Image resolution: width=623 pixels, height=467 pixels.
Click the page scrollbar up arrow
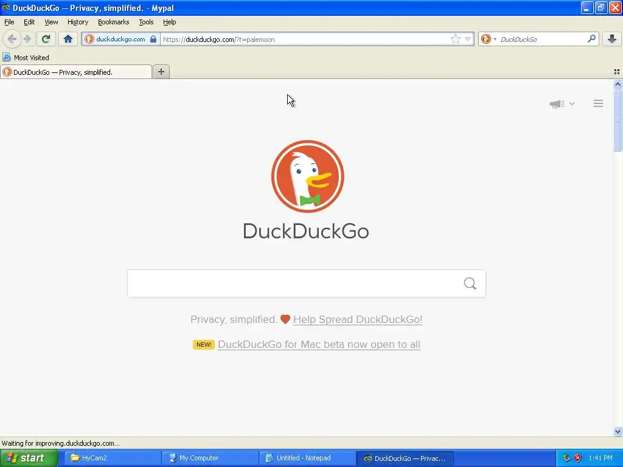pyautogui.click(x=618, y=84)
